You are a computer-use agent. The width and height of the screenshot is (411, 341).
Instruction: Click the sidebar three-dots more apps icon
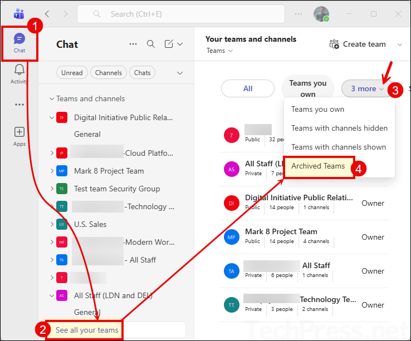pos(19,105)
